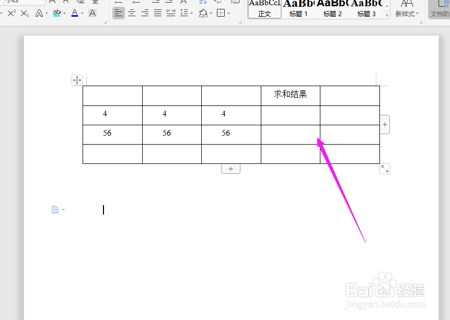Image resolution: width=450 pixels, height=320 pixels.
Task: Select the subscript icon
Action: click(x=24, y=13)
